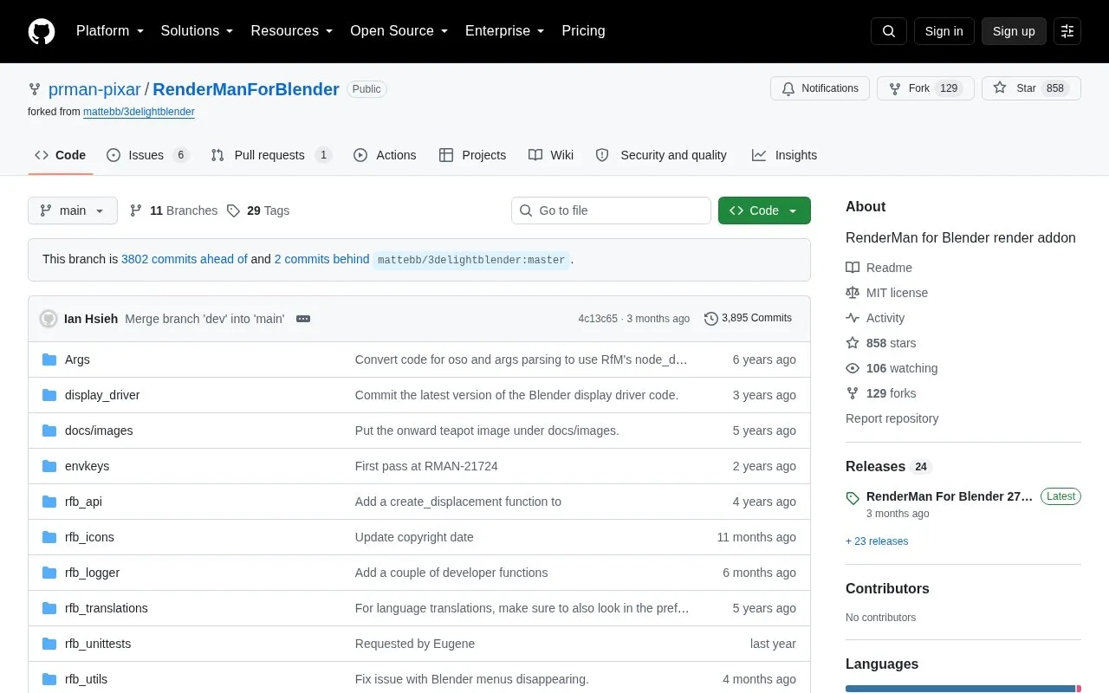Viewport: 1109px width, 693px height.
Task: Click the release tag icon
Action: coord(853,497)
